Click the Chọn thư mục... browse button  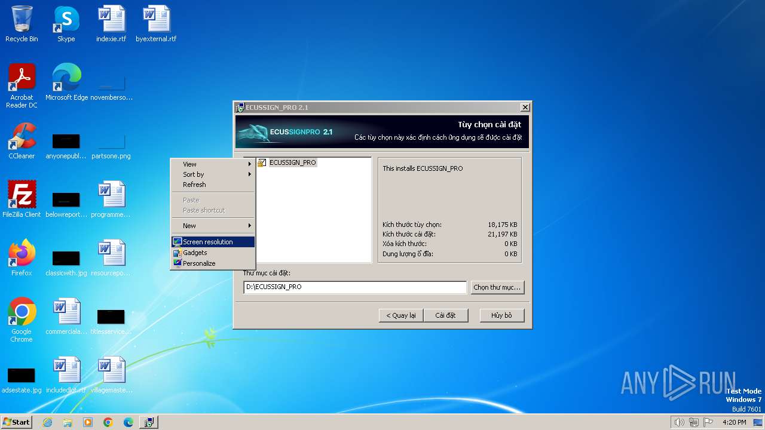pyautogui.click(x=497, y=287)
